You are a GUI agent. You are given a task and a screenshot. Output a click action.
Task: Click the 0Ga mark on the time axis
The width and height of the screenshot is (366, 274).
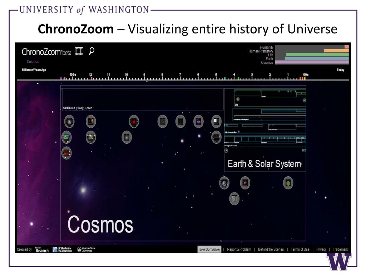(x=306, y=75)
